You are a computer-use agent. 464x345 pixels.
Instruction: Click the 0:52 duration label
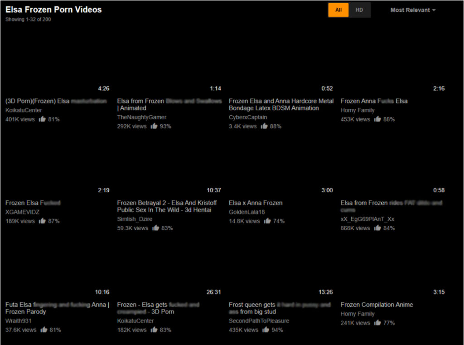[x=327, y=88]
